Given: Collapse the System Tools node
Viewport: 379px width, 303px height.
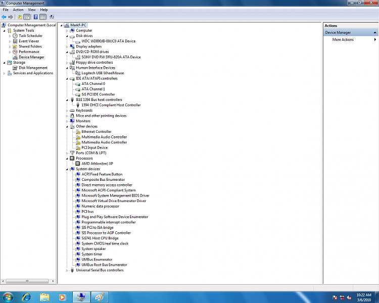Looking at the screenshot, I should (4, 31).
